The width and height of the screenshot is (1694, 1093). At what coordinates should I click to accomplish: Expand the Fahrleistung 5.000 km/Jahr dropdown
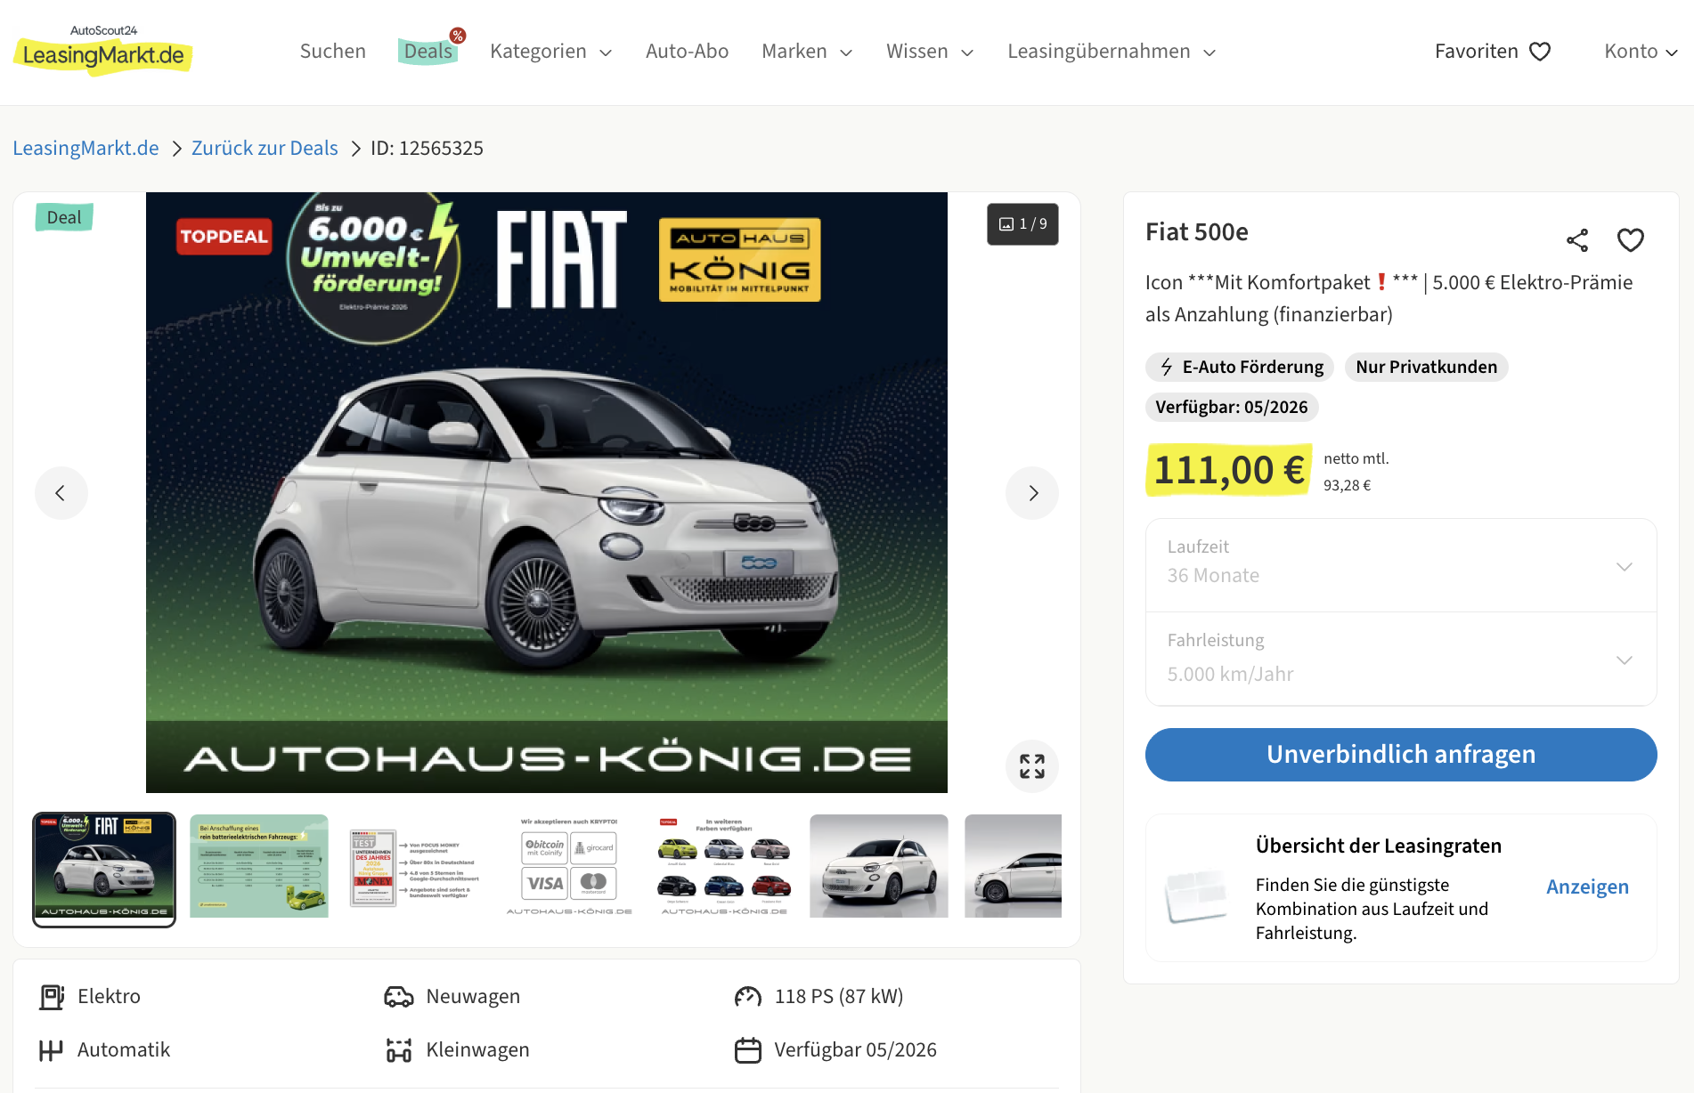click(x=1401, y=660)
